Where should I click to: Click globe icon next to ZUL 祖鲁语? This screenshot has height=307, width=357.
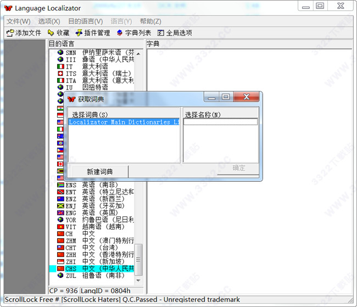60,276
